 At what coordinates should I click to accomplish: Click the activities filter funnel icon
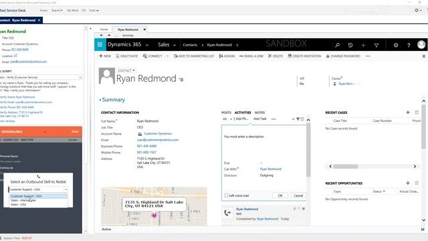[x=298, y=119]
